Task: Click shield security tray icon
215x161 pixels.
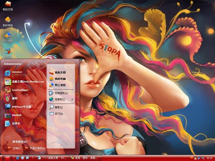Action: click(x=203, y=158)
